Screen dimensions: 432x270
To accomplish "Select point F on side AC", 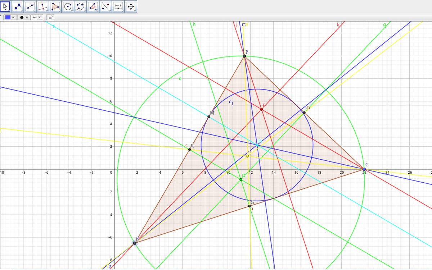I will click(304, 113).
